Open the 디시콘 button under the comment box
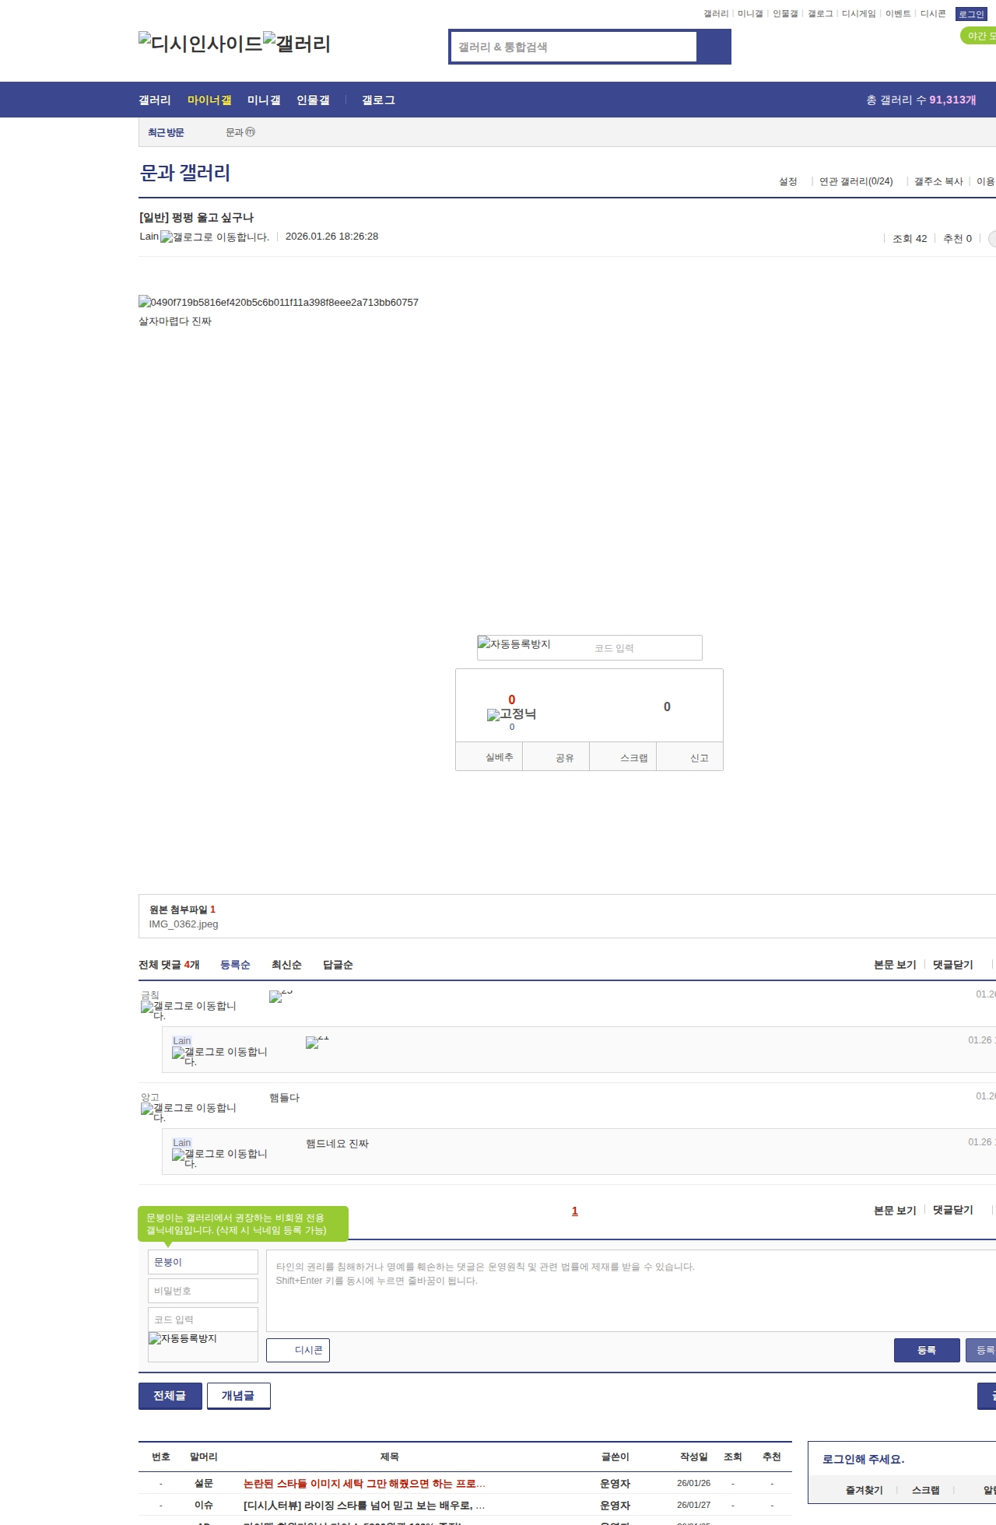 tap(298, 1350)
